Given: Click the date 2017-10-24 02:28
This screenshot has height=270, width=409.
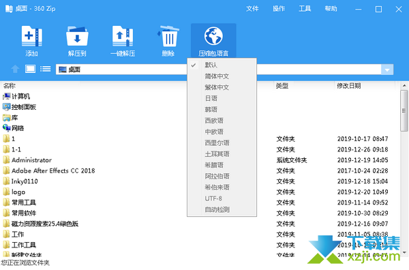Looking at the screenshot, I should pyautogui.click(x=363, y=170).
